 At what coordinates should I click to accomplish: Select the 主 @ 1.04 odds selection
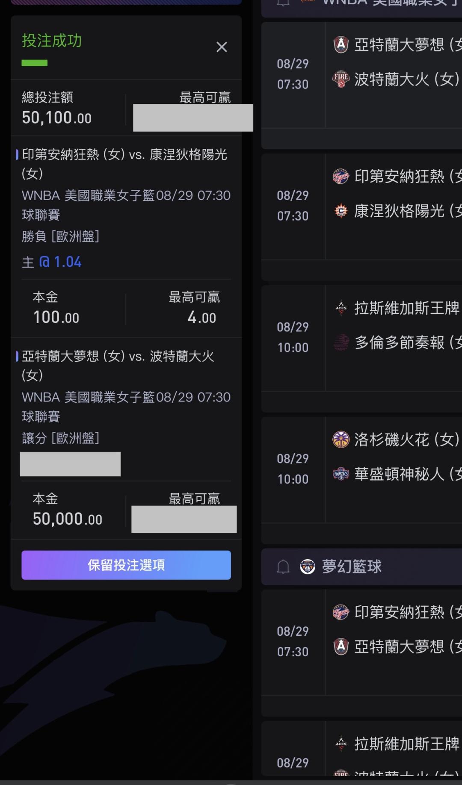point(52,262)
